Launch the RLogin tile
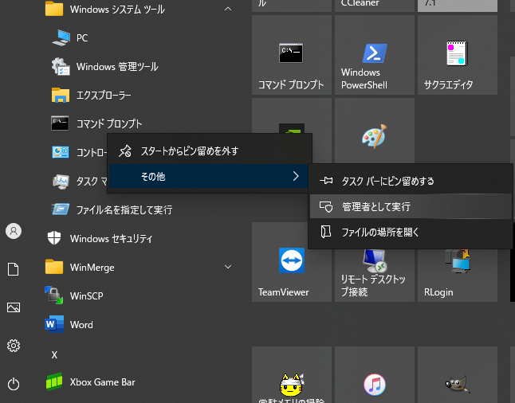Screen dimensions: 515x403 pyautogui.click(x=457, y=275)
